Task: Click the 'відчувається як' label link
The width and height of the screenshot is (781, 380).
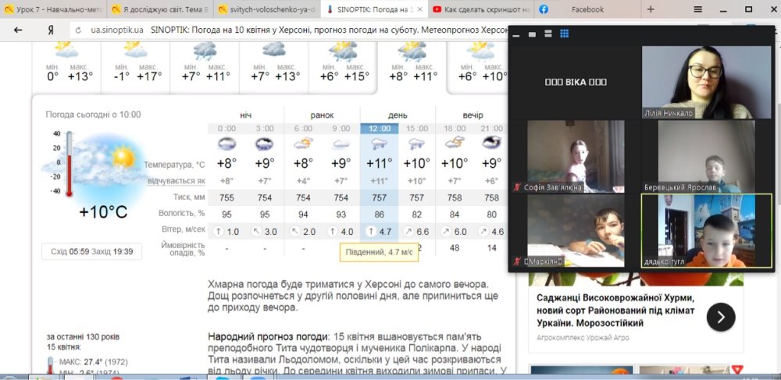Action: click(177, 181)
